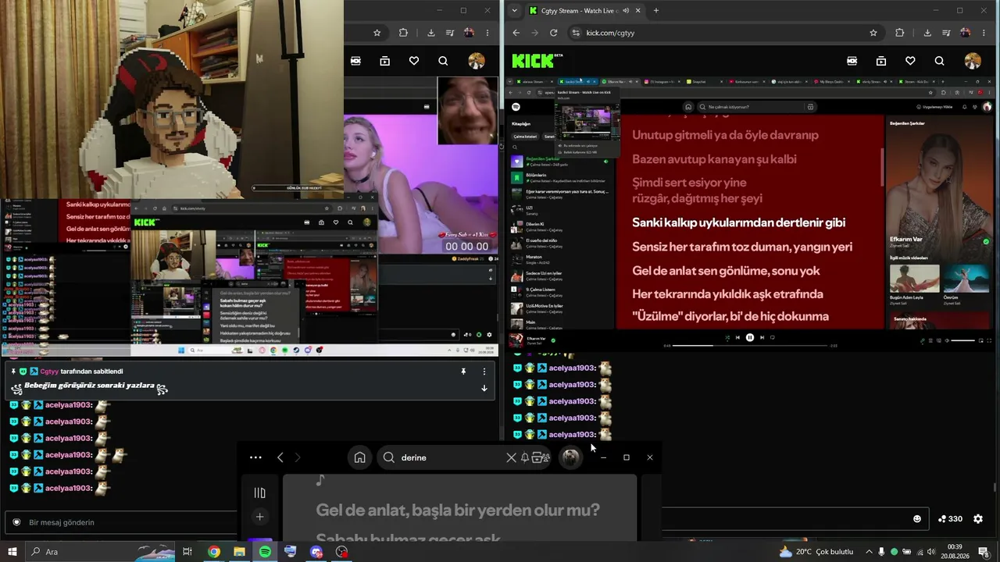Open the system volume control in the tray

tap(931, 552)
